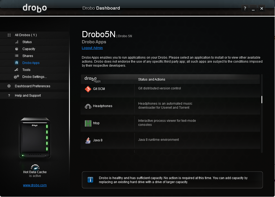Click the apps list scrollbar thumb
The width and height of the screenshot is (275, 197).
click(x=262, y=100)
